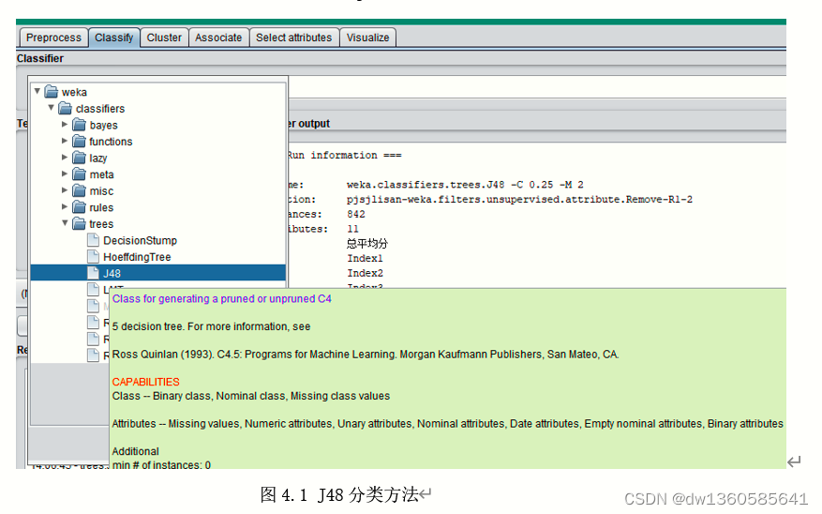Screen dimensions: 822x514
Task: Click the classifiers folder icon
Action: 65,108
